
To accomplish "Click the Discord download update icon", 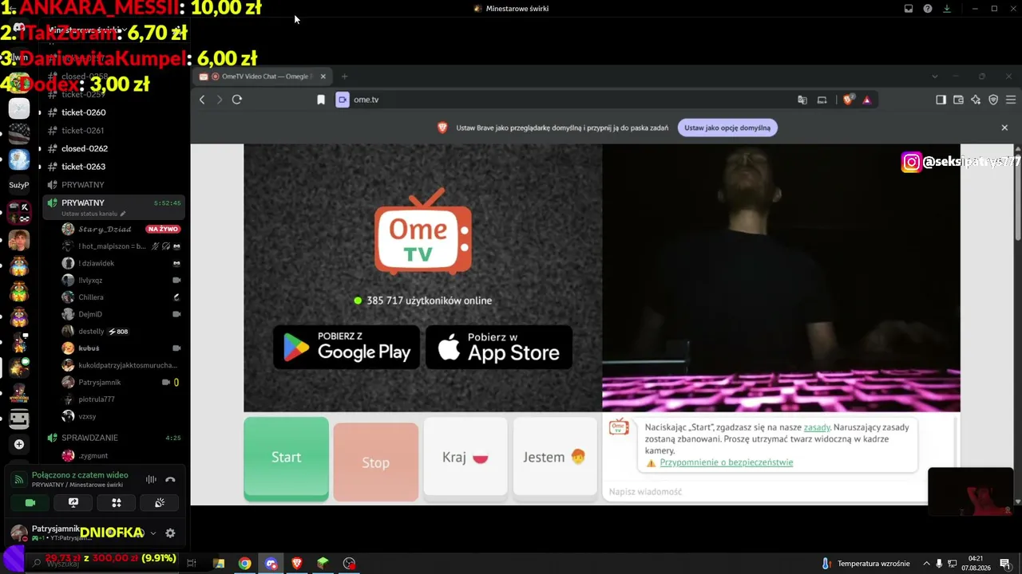I will pos(947,9).
